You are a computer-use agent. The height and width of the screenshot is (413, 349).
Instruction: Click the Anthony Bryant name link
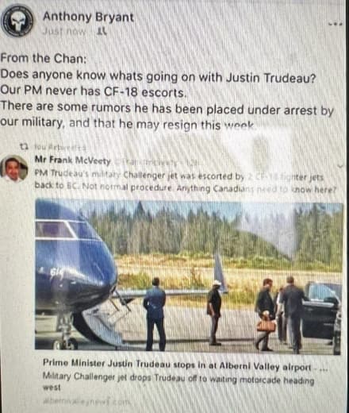pos(88,17)
